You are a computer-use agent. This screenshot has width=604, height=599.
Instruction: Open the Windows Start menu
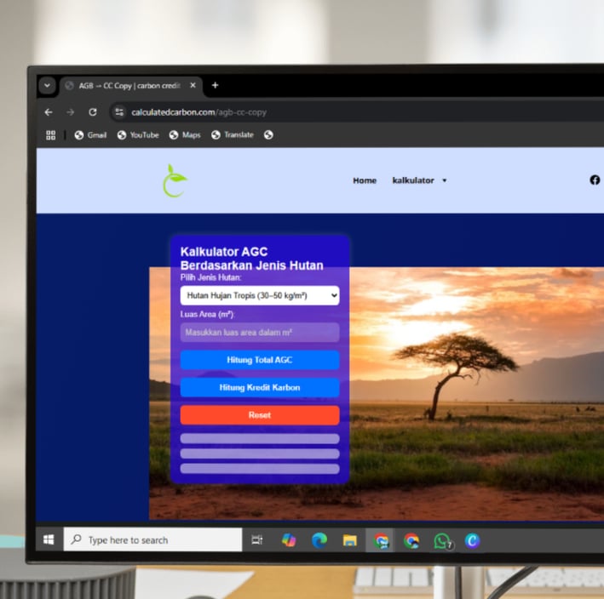(x=49, y=539)
